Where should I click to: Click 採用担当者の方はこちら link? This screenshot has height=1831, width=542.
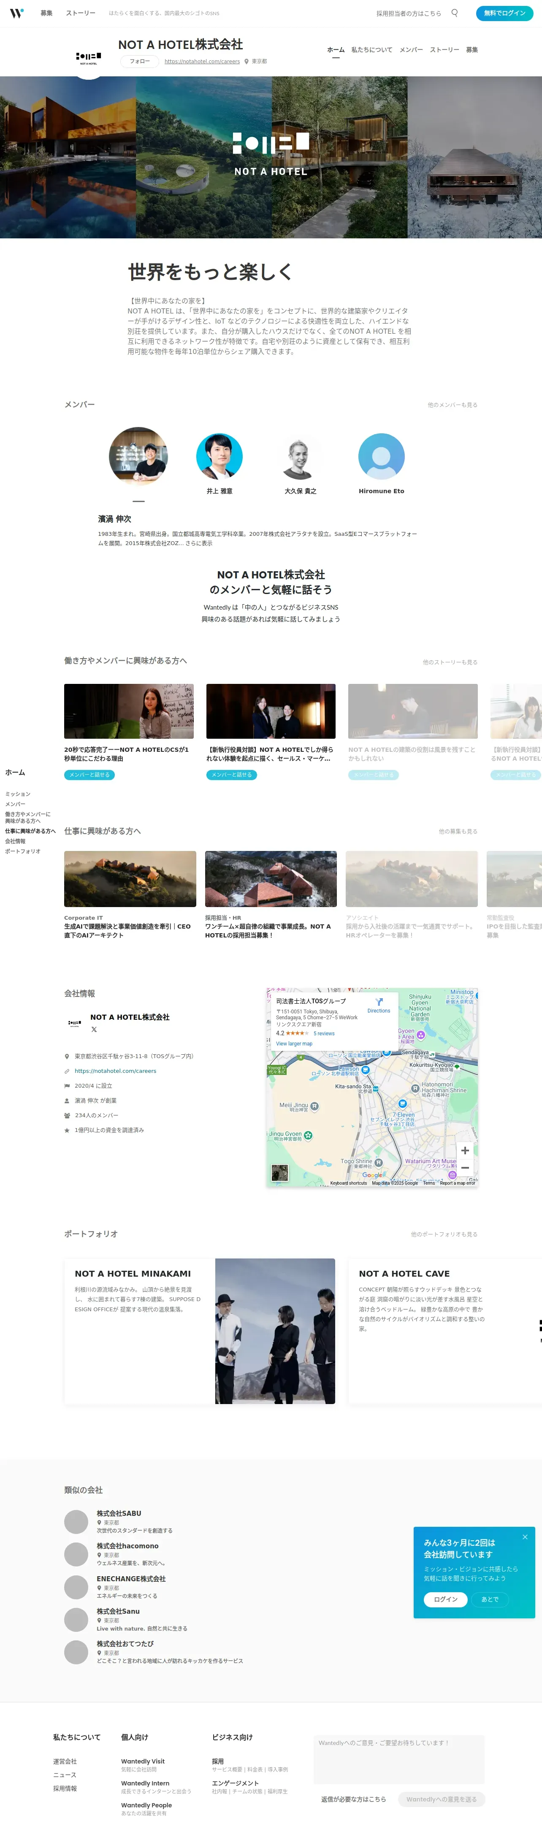[408, 14]
